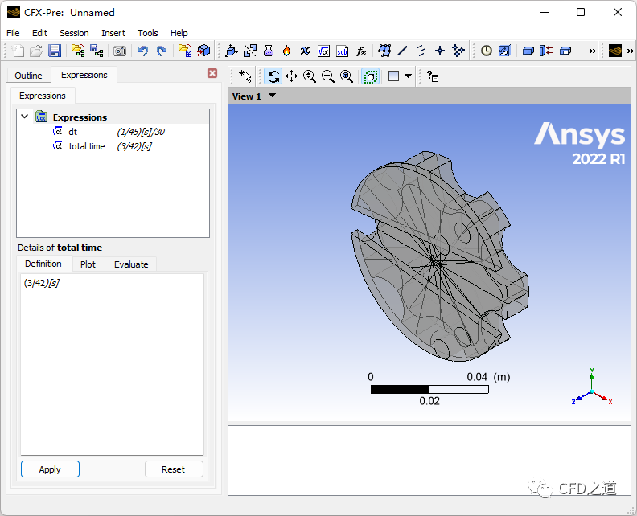Activate the Rotate view tool

point(273,76)
